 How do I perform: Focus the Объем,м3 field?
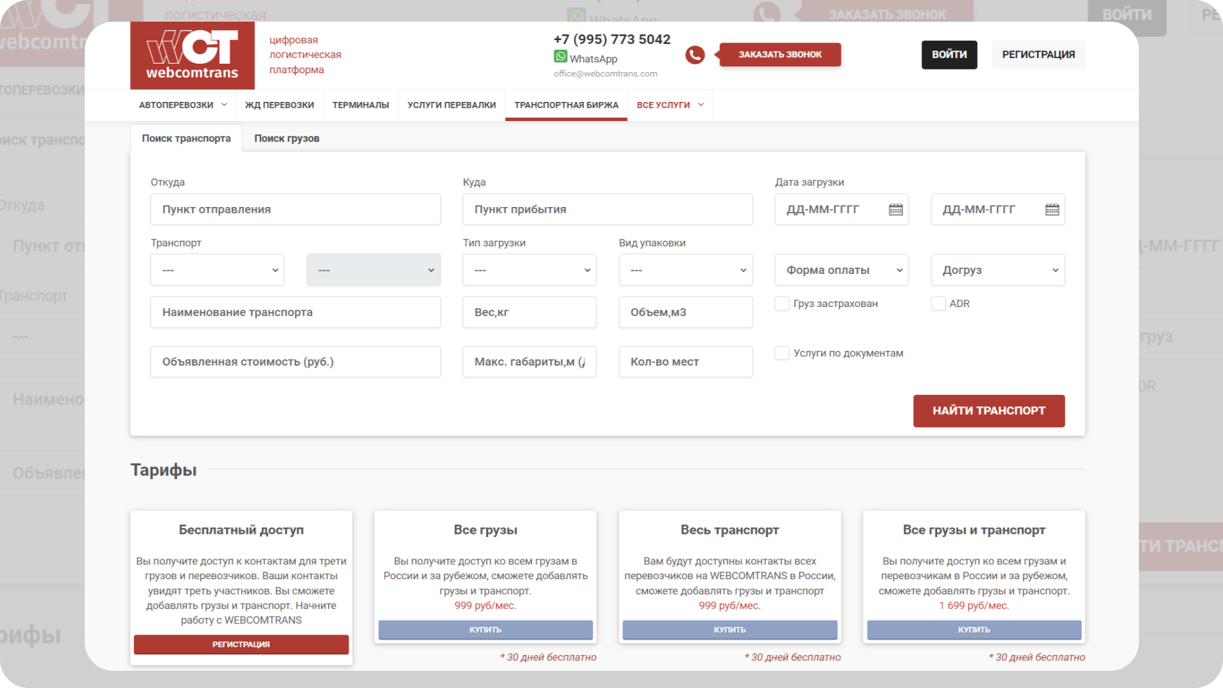[x=685, y=312]
